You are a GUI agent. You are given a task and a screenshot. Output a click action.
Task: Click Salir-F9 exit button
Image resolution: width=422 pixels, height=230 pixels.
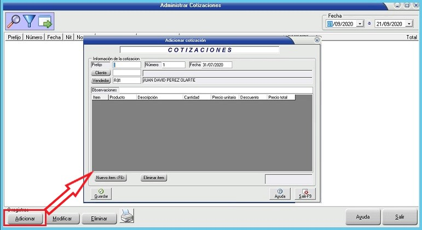[x=305, y=193]
